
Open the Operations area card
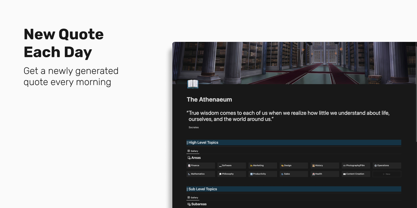click(x=386, y=166)
